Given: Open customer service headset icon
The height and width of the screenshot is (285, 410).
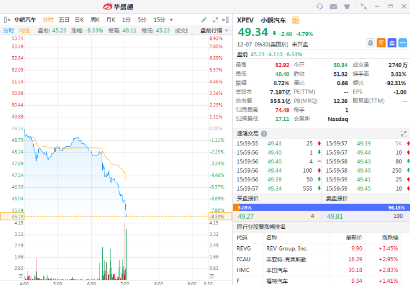Looking at the screenshot, I should [x=320, y=6].
